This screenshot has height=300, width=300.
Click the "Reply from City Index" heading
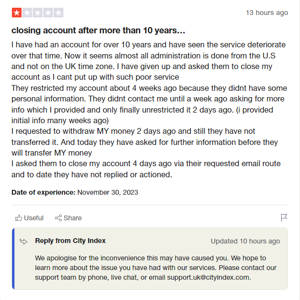70,241
